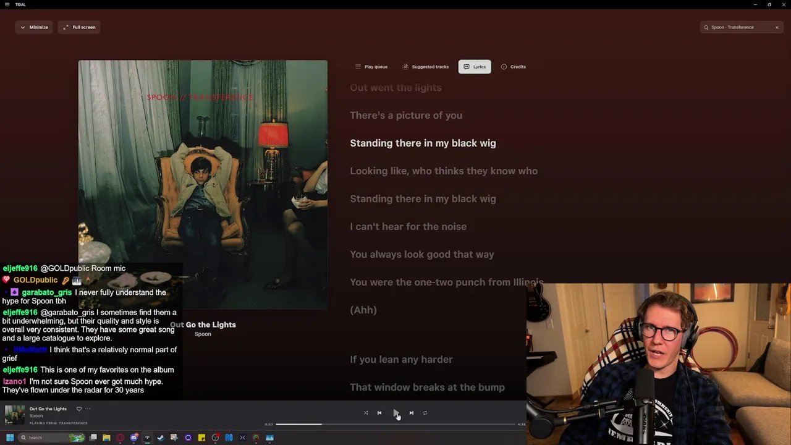Click the last blue taskbar icon
Viewport: 791px width, 445px height.
[x=269, y=438]
